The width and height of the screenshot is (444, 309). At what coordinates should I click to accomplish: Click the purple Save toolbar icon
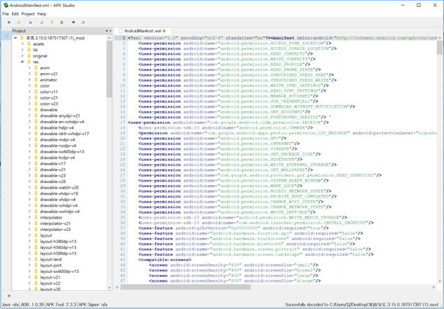[31, 22]
